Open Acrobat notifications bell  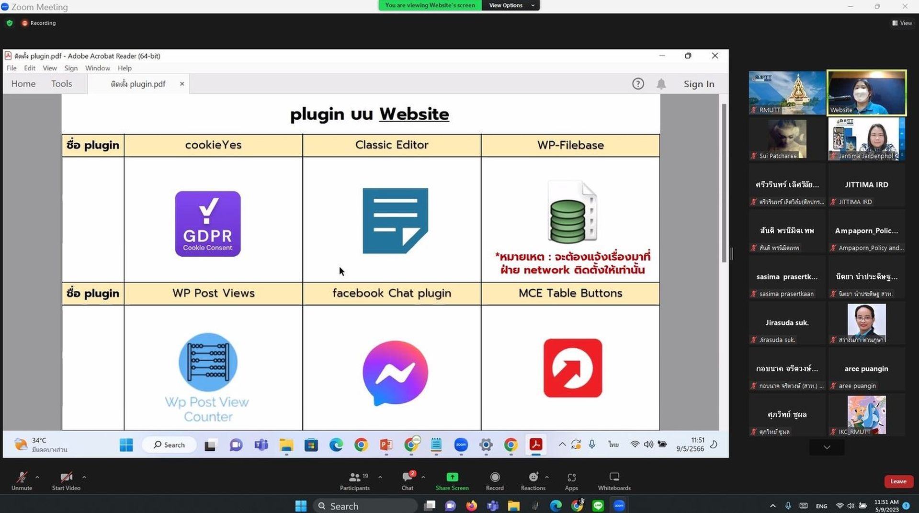(661, 84)
